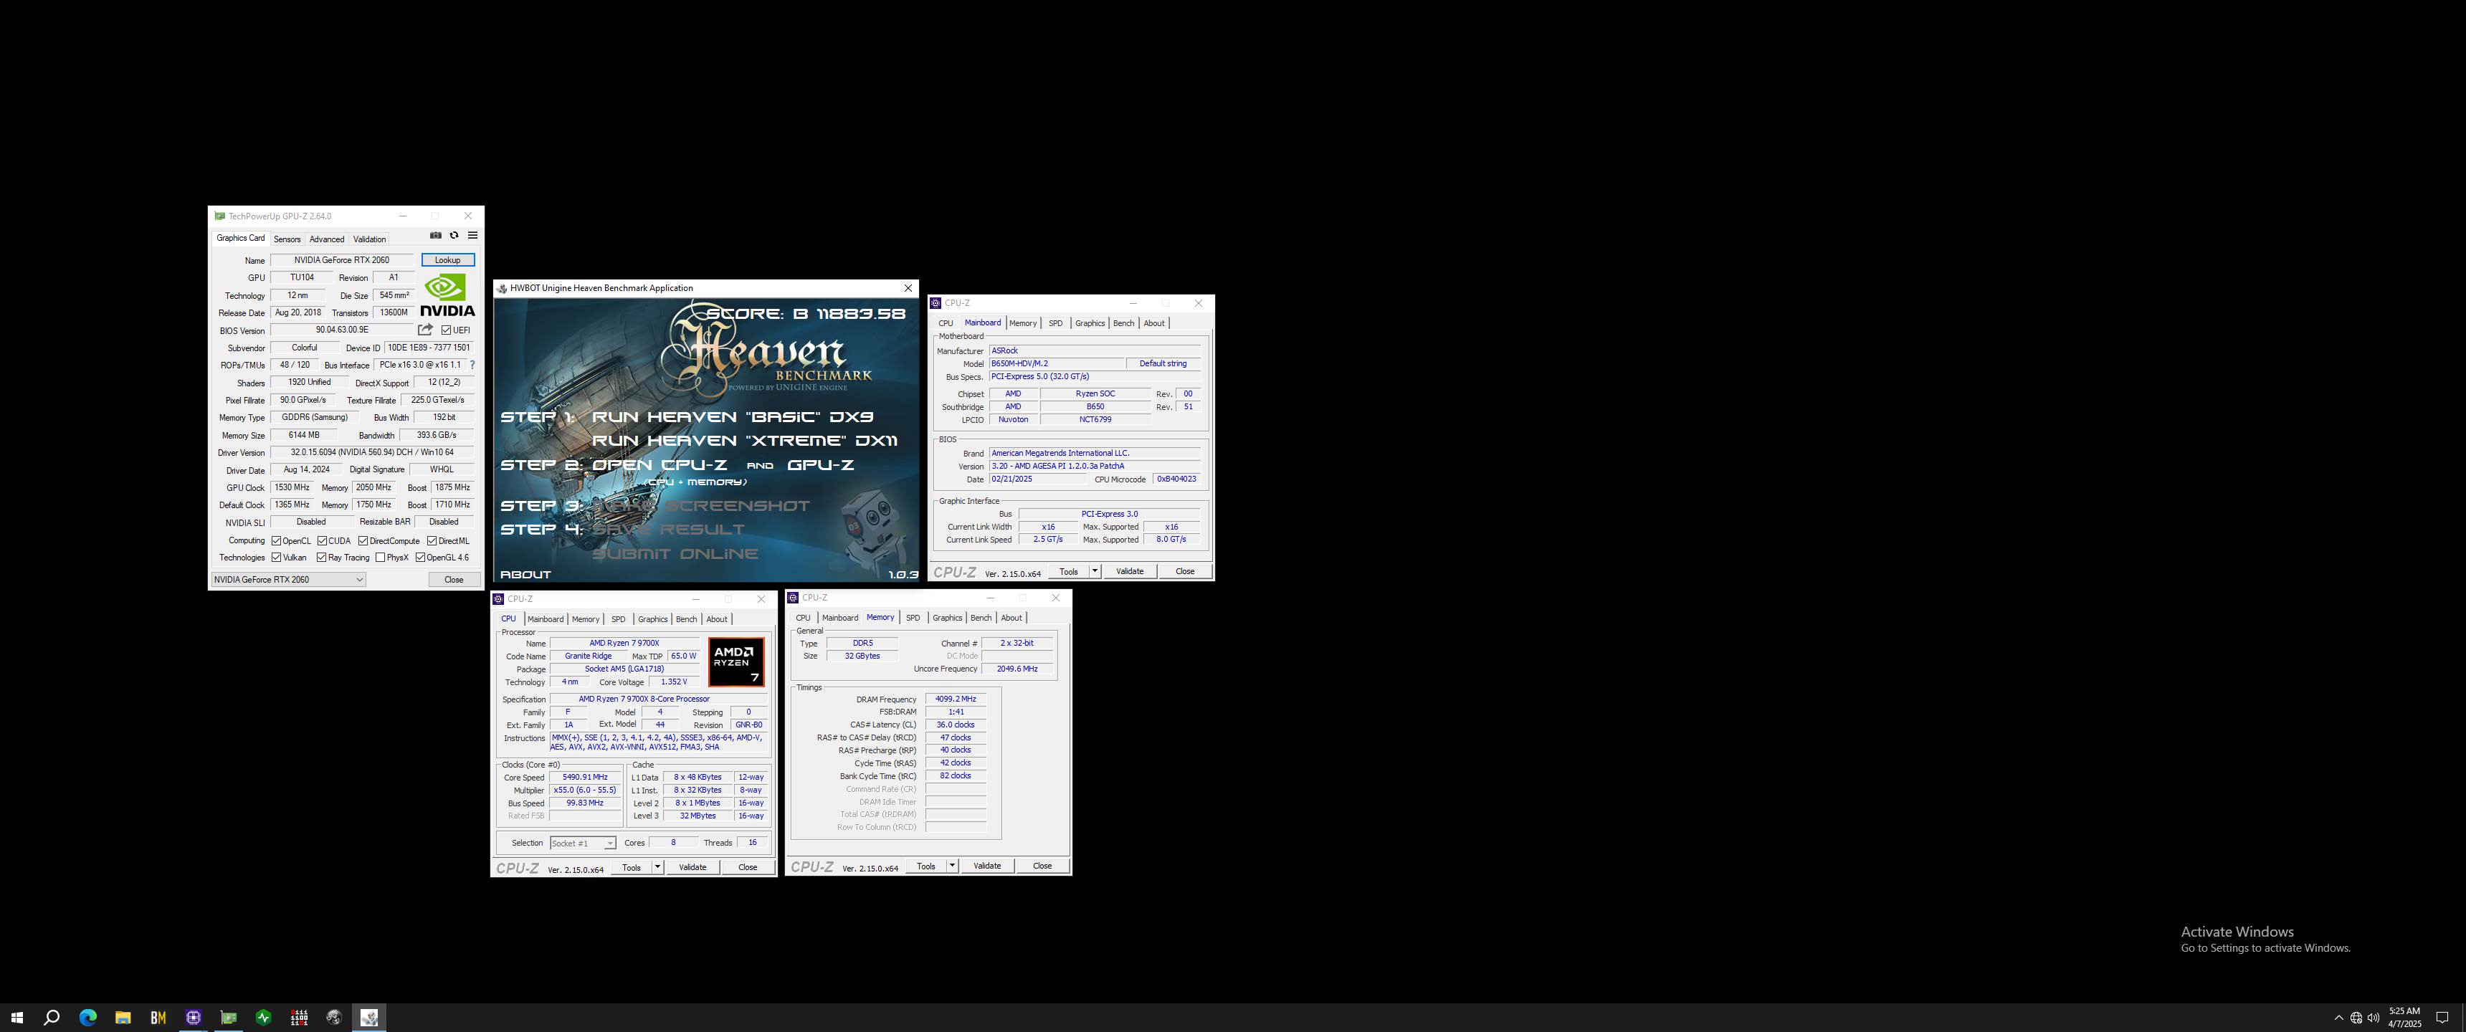Open File Explorer from taskbar
Screen dimensions: 2466x1032
coord(123,1018)
